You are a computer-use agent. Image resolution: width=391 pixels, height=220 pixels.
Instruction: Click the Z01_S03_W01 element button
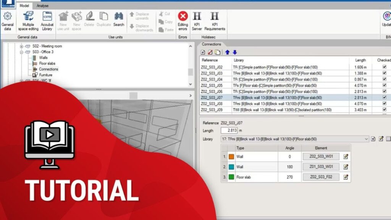321,167
